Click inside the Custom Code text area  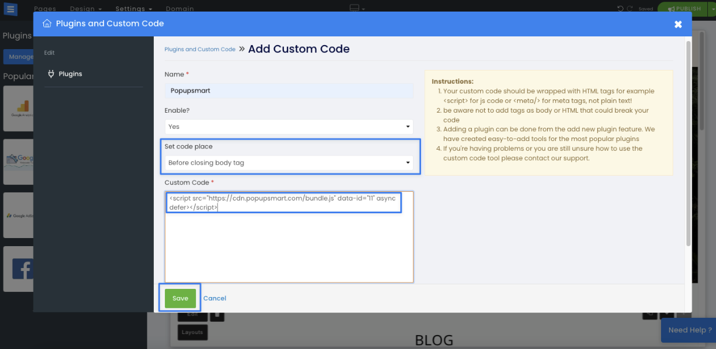click(x=289, y=237)
